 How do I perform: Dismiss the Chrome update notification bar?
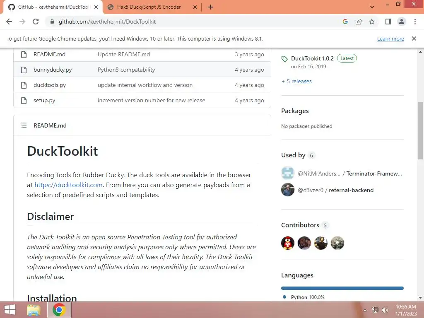(414, 39)
